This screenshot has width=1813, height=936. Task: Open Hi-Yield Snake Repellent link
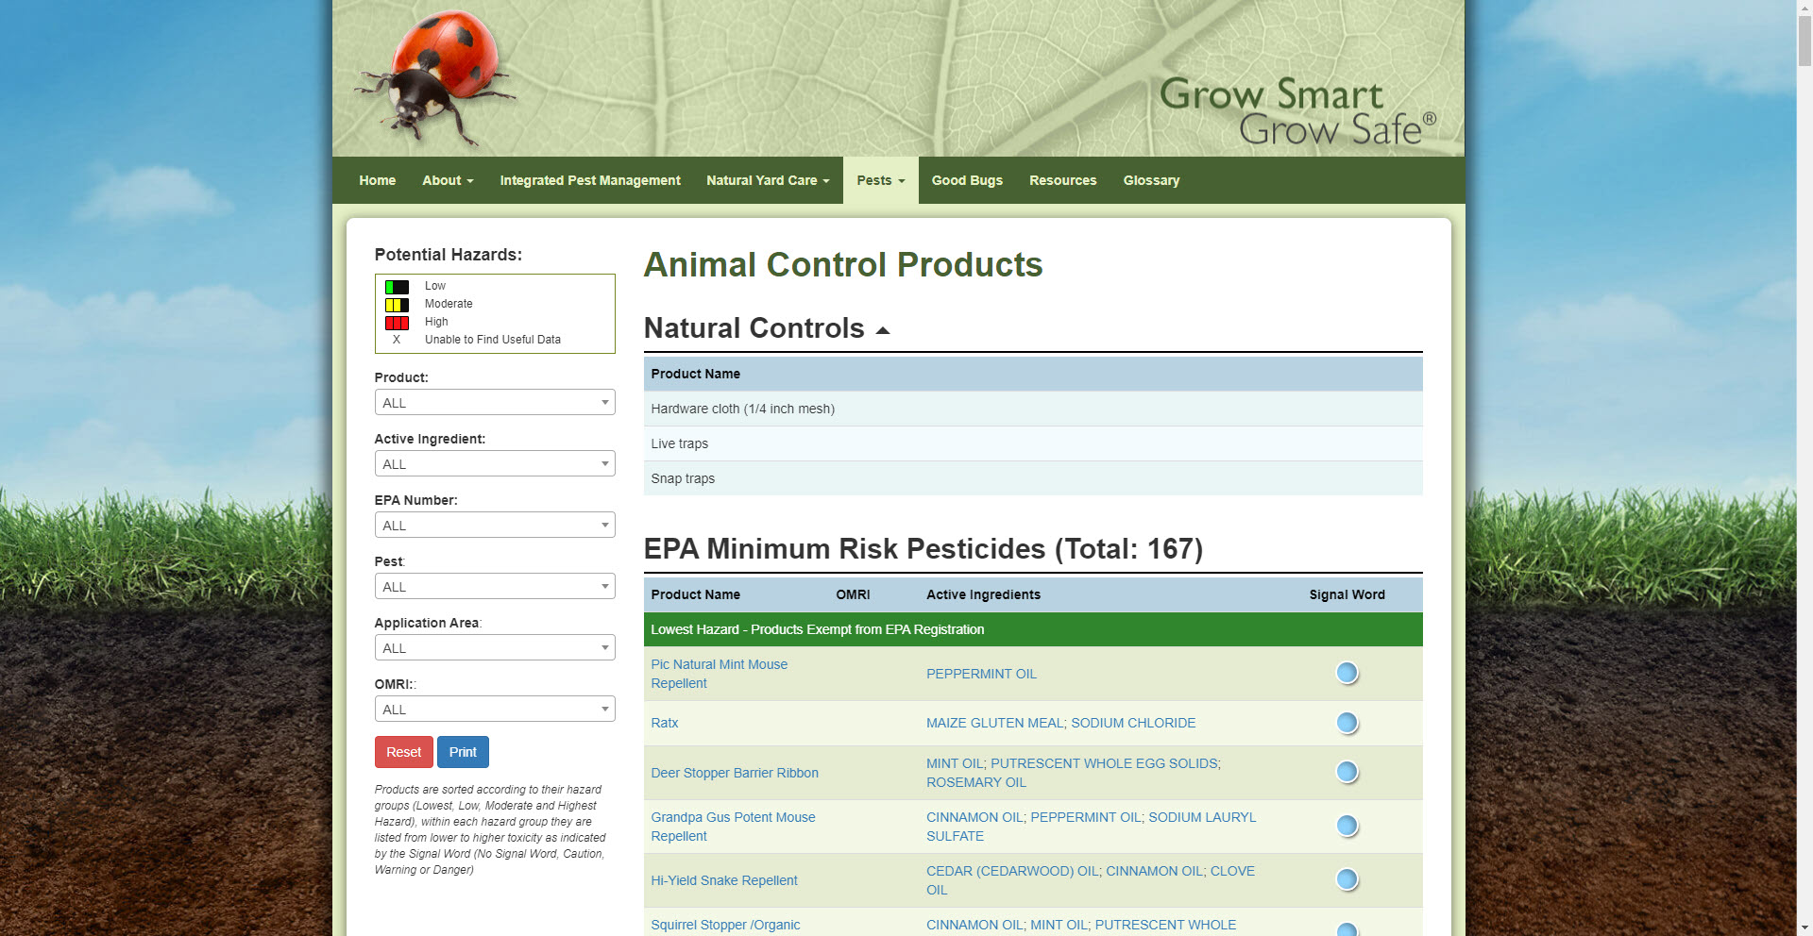tap(724, 880)
